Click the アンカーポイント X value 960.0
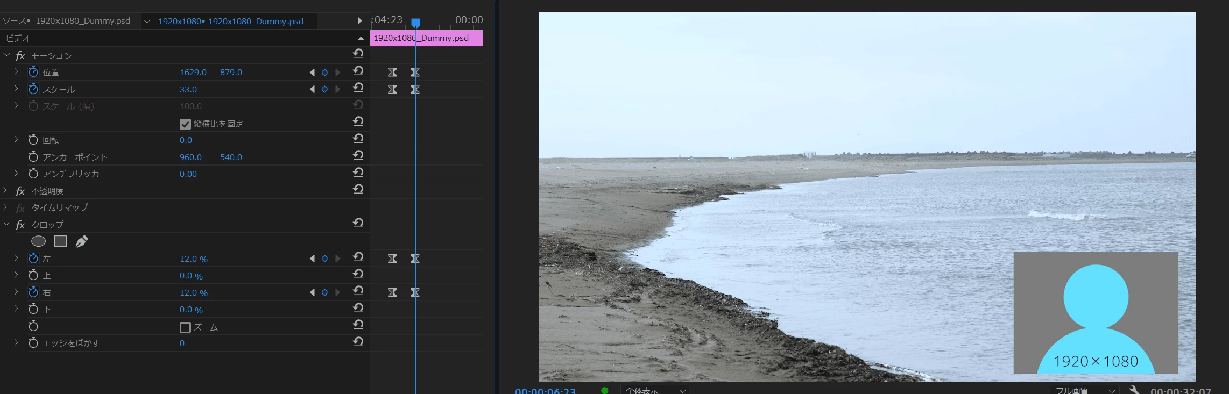This screenshot has height=394, width=1229. pos(190,157)
